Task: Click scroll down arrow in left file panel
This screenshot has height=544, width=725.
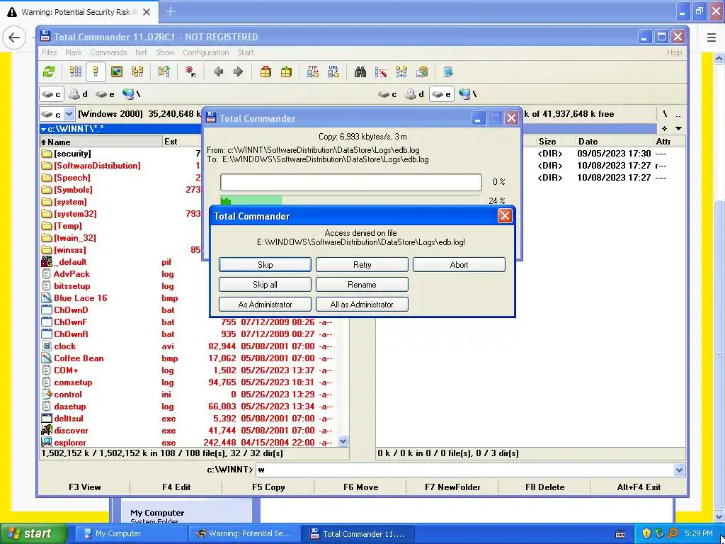Action: click(343, 442)
